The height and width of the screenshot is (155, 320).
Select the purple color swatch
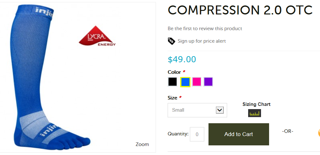(x=208, y=82)
